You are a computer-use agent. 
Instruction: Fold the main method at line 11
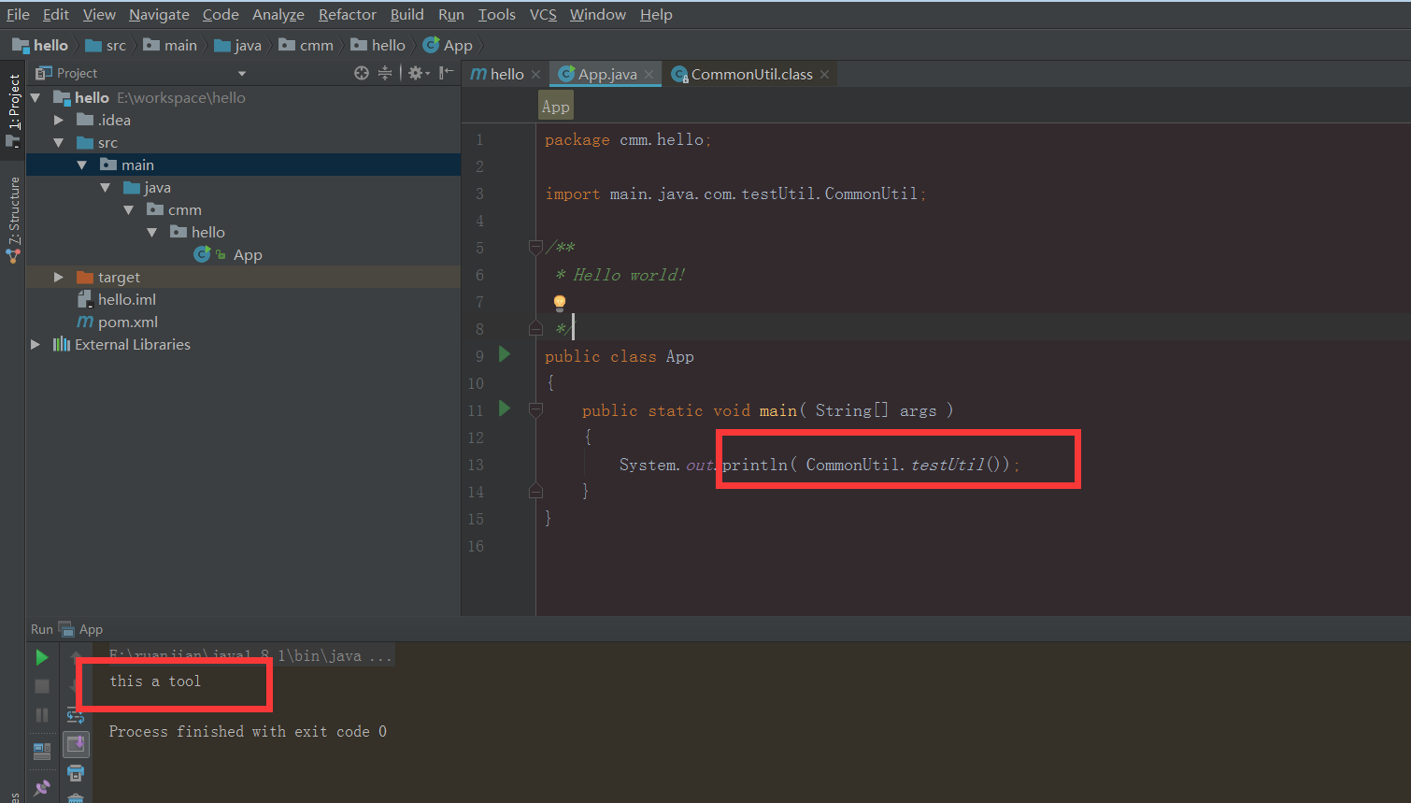coord(535,409)
